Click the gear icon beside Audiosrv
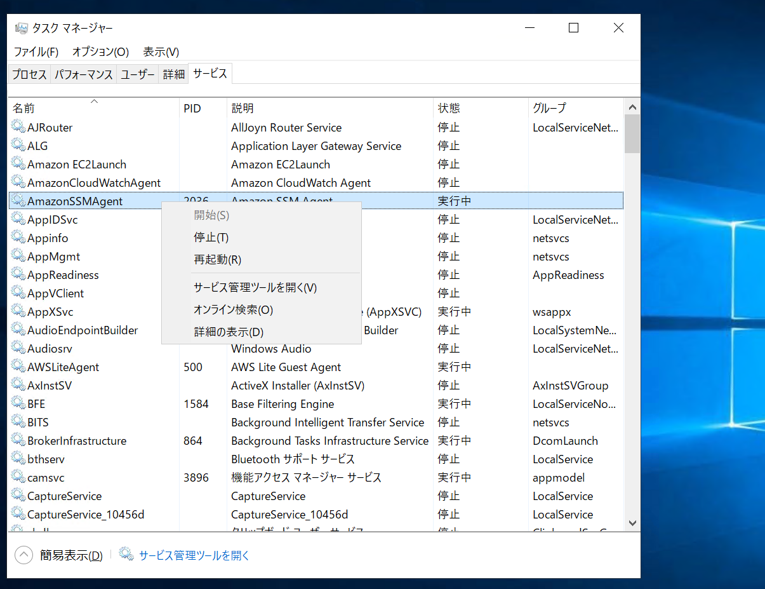Viewport: 765px width, 589px height. pos(18,348)
